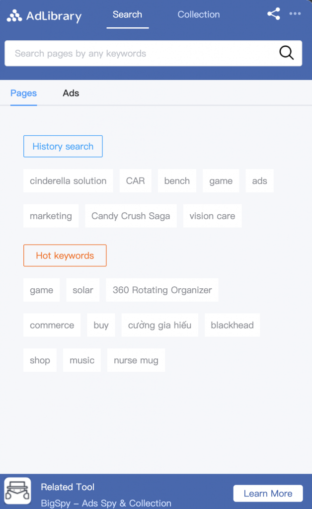The image size is (312, 509).
Task: Click the Learn More button
Action: [268, 494]
